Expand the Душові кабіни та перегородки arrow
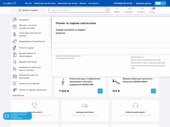 pyautogui.click(x=49, y=55)
